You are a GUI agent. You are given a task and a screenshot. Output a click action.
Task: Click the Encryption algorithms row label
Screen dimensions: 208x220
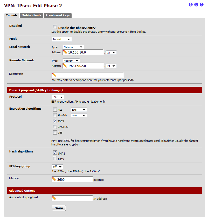[25, 109]
